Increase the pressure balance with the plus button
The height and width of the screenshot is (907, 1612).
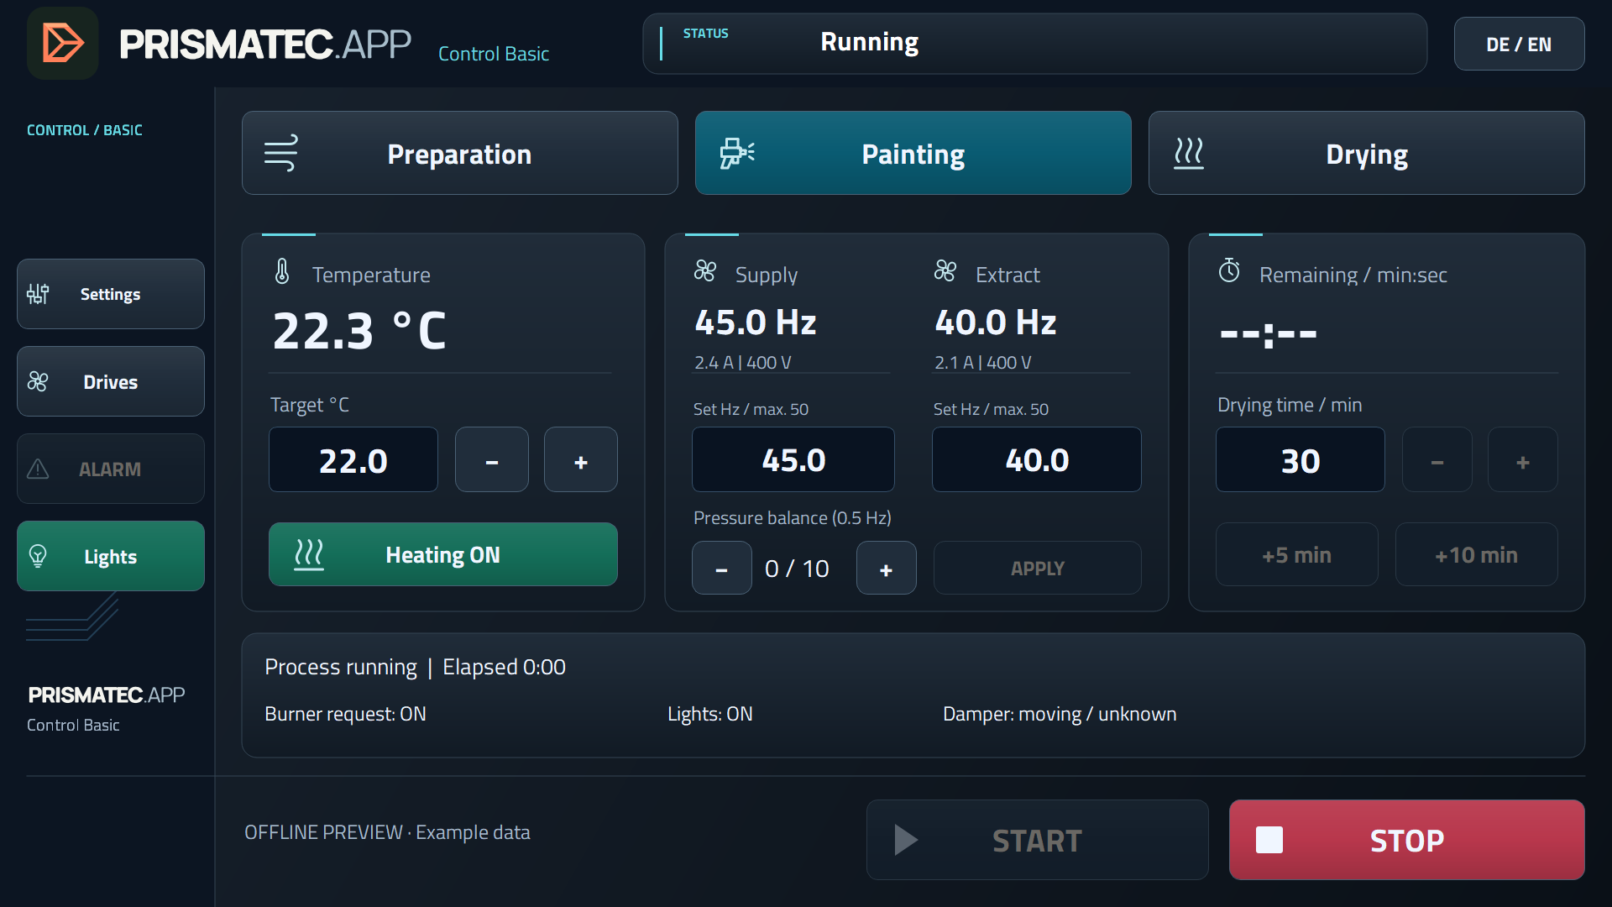pyautogui.click(x=887, y=568)
